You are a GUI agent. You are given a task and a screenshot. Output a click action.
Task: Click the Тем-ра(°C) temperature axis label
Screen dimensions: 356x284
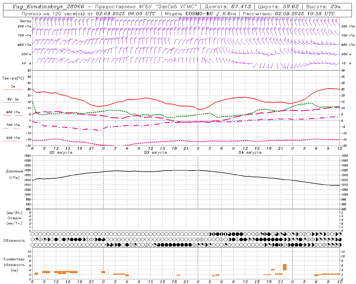pos(13,78)
